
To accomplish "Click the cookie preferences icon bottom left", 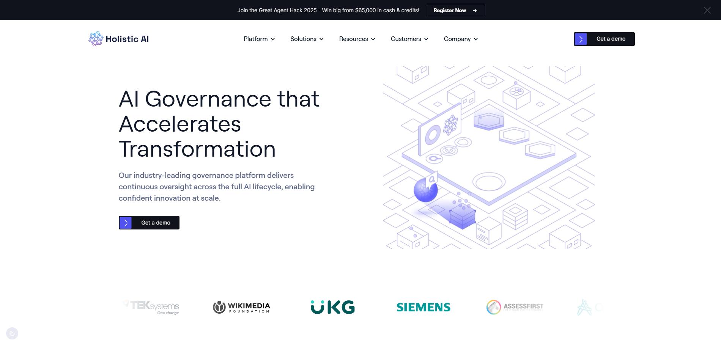I will click(x=12, y=333).
